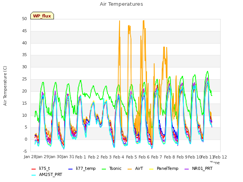Toggle the li77_temp legend entry
This screenshot has width=243, height=182.
click(86, 168)
